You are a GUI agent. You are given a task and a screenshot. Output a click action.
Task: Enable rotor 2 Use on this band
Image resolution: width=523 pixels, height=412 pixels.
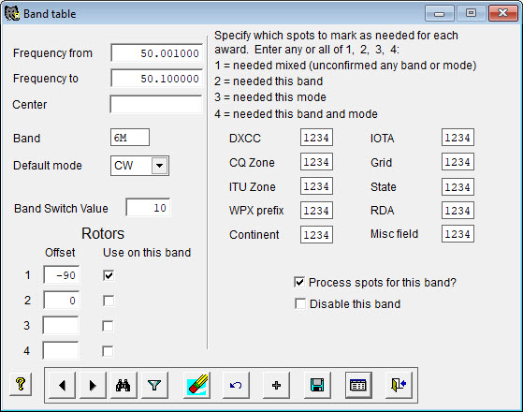tap(109, 301)
